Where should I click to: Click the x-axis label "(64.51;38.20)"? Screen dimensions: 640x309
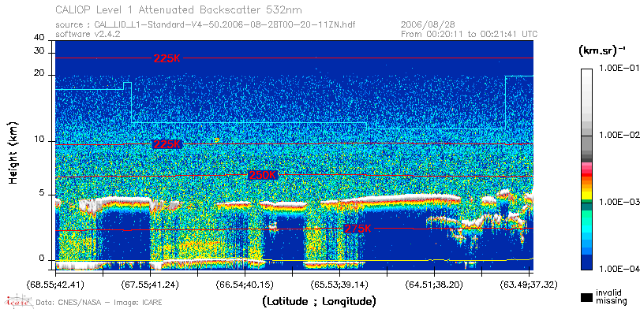434,285
